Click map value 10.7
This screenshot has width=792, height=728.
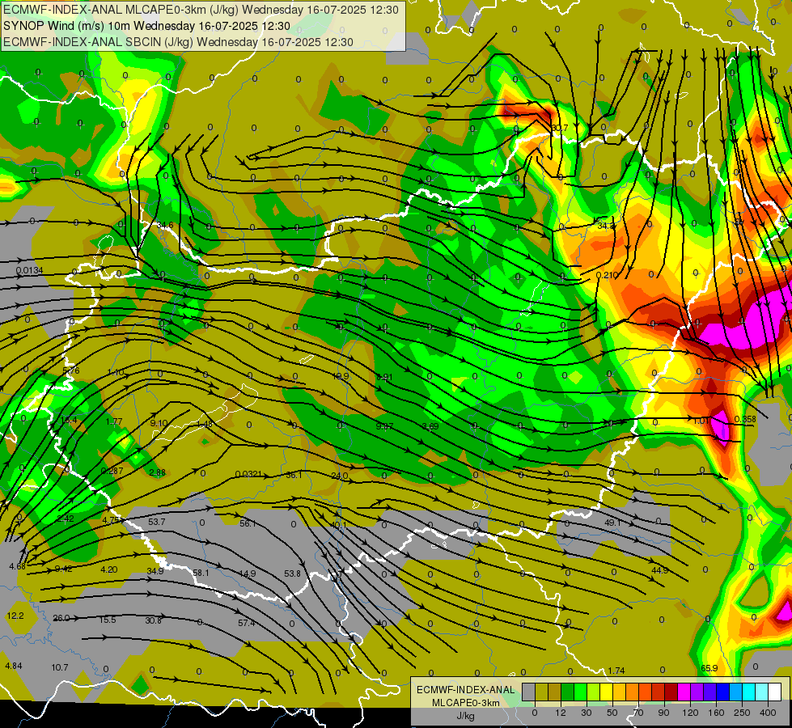click(60, 667)
